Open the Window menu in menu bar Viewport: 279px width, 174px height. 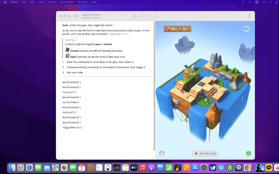pyautogui.click(x=82, y=2)
